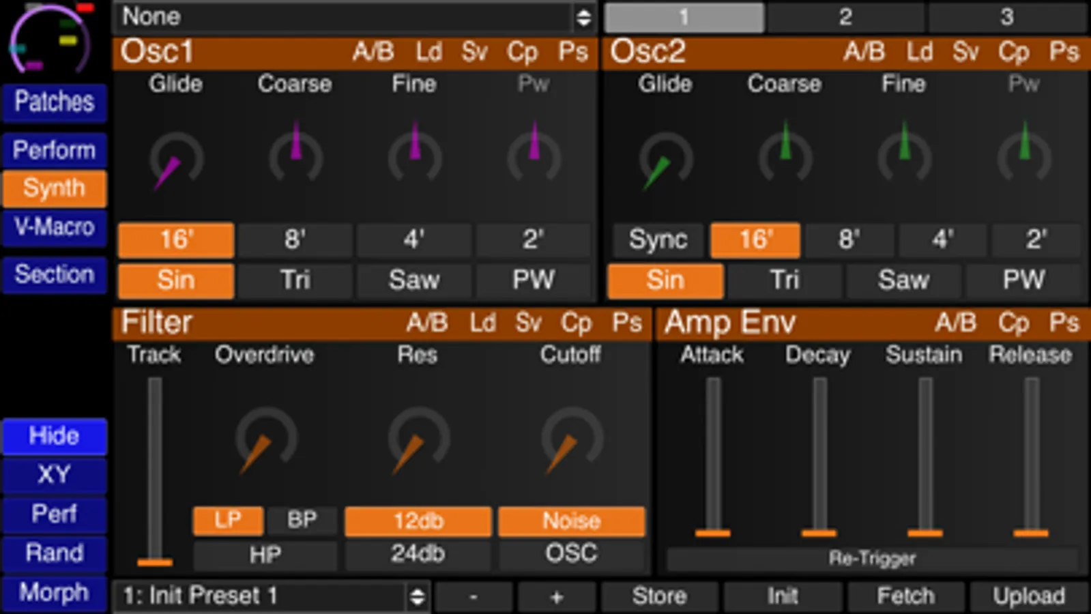Switch to tab 1
Viewport: 1091px width, 614px height.
click(684, 17)
